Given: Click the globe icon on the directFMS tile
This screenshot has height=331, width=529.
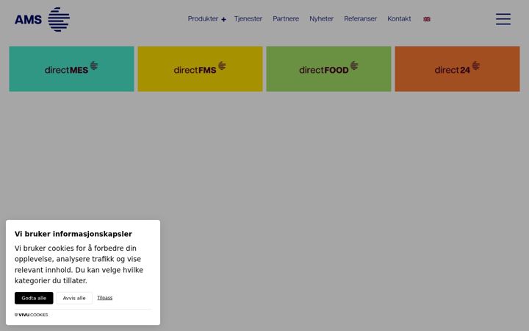Looking at the screenshot, I should click(x=222, y=65).
